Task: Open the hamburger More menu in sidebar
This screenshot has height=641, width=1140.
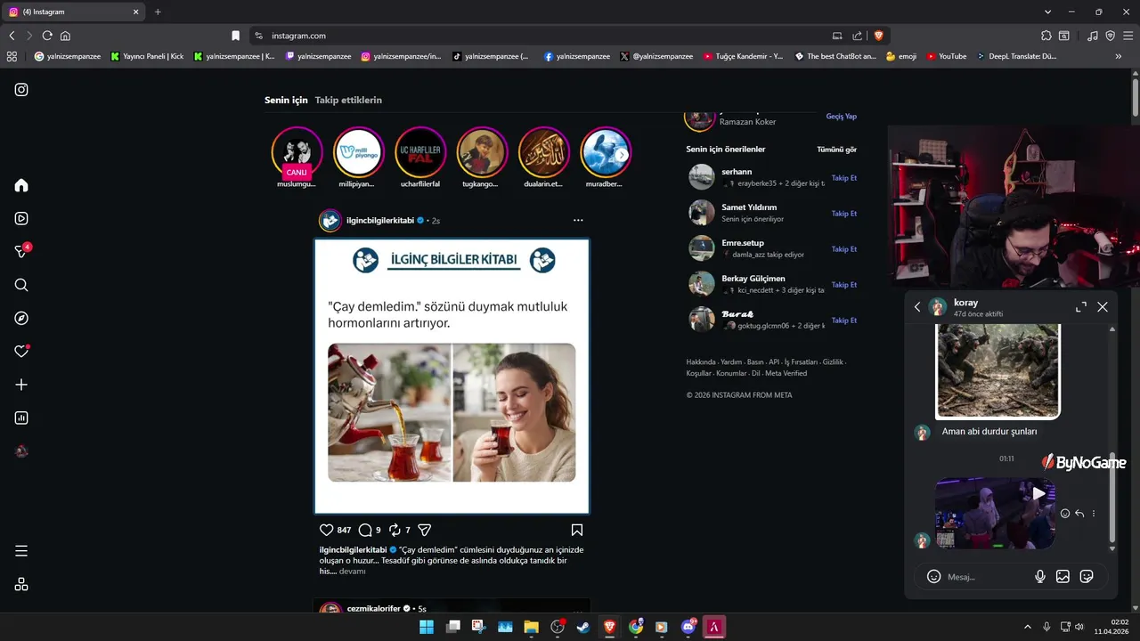Action: click(21, 551)
